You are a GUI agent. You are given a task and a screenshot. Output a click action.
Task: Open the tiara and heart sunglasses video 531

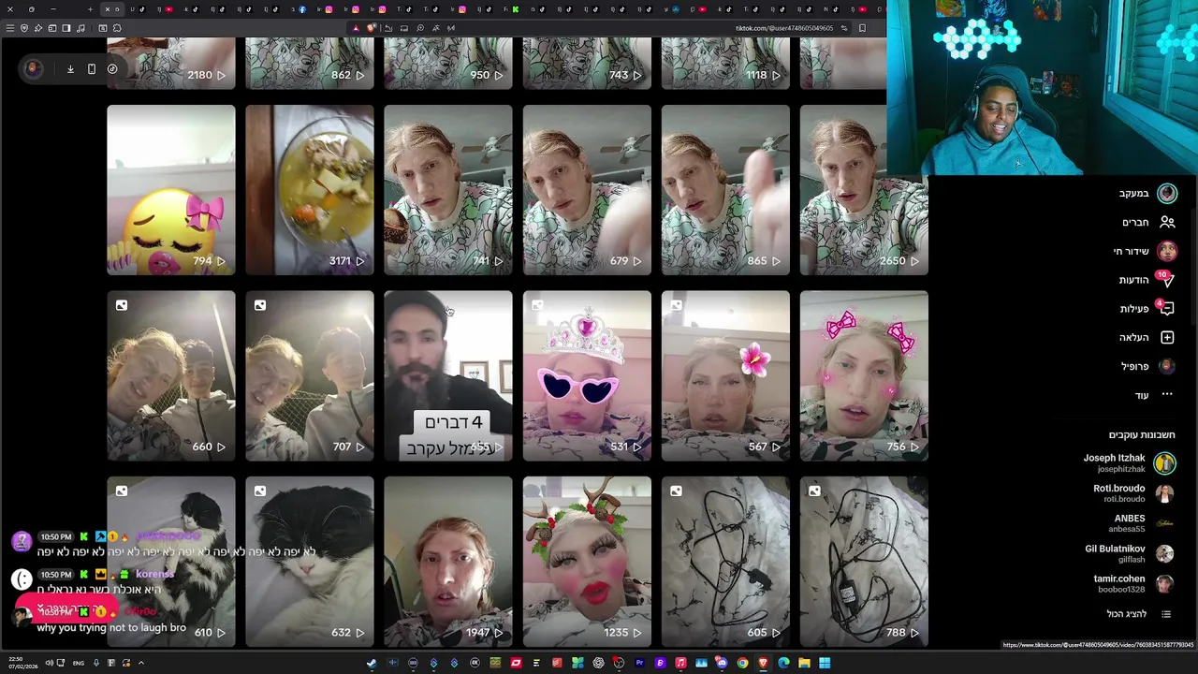587,375
